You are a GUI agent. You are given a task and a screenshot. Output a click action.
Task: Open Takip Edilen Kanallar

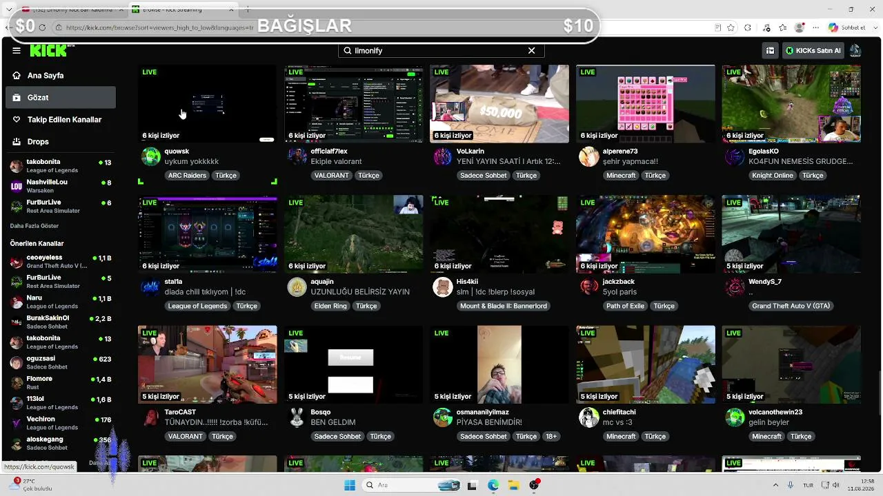(x=61, y=119)
